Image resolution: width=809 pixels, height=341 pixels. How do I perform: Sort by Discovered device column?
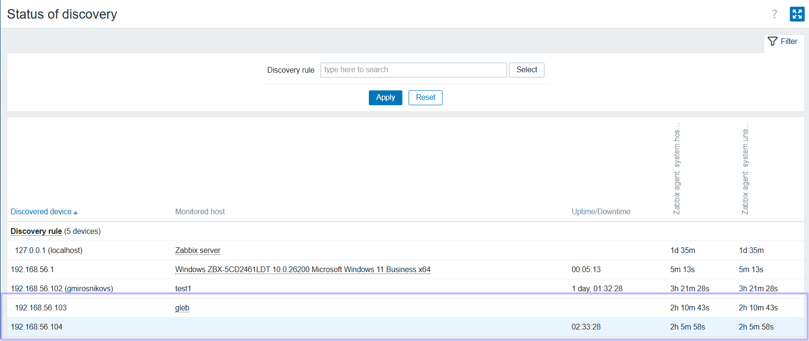click(x=41, y=212)
